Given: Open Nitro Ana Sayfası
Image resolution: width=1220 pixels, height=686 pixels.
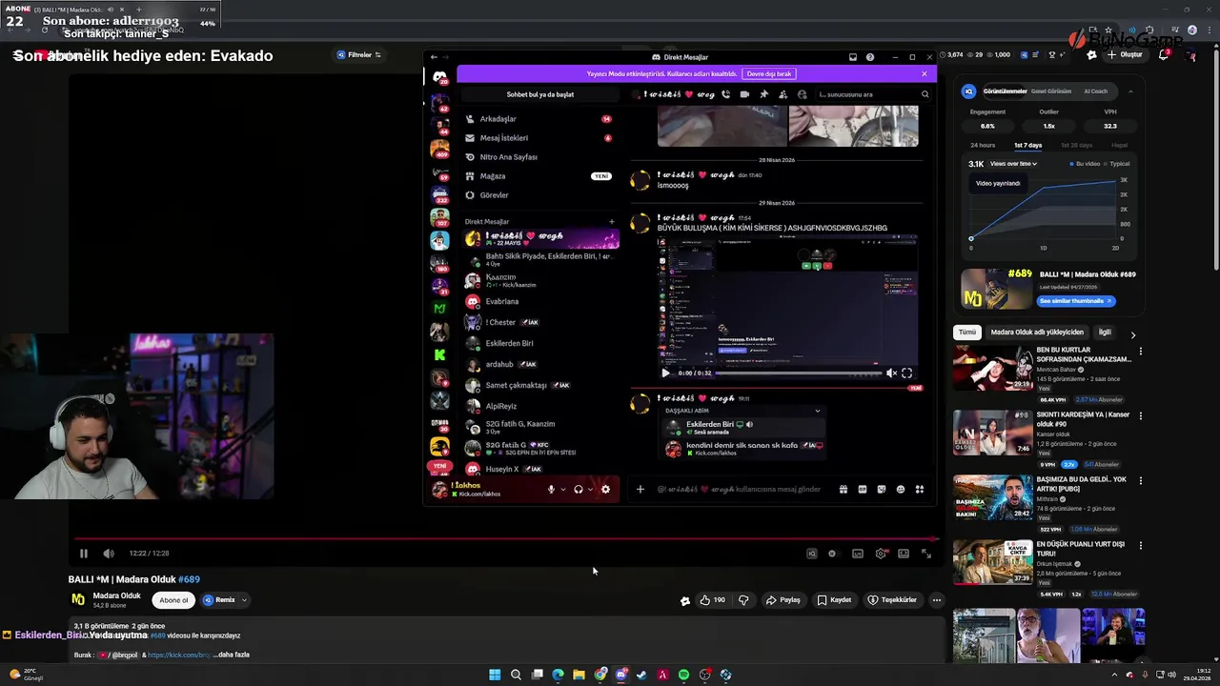Looking at the screenshot, I should coord(539,157).
